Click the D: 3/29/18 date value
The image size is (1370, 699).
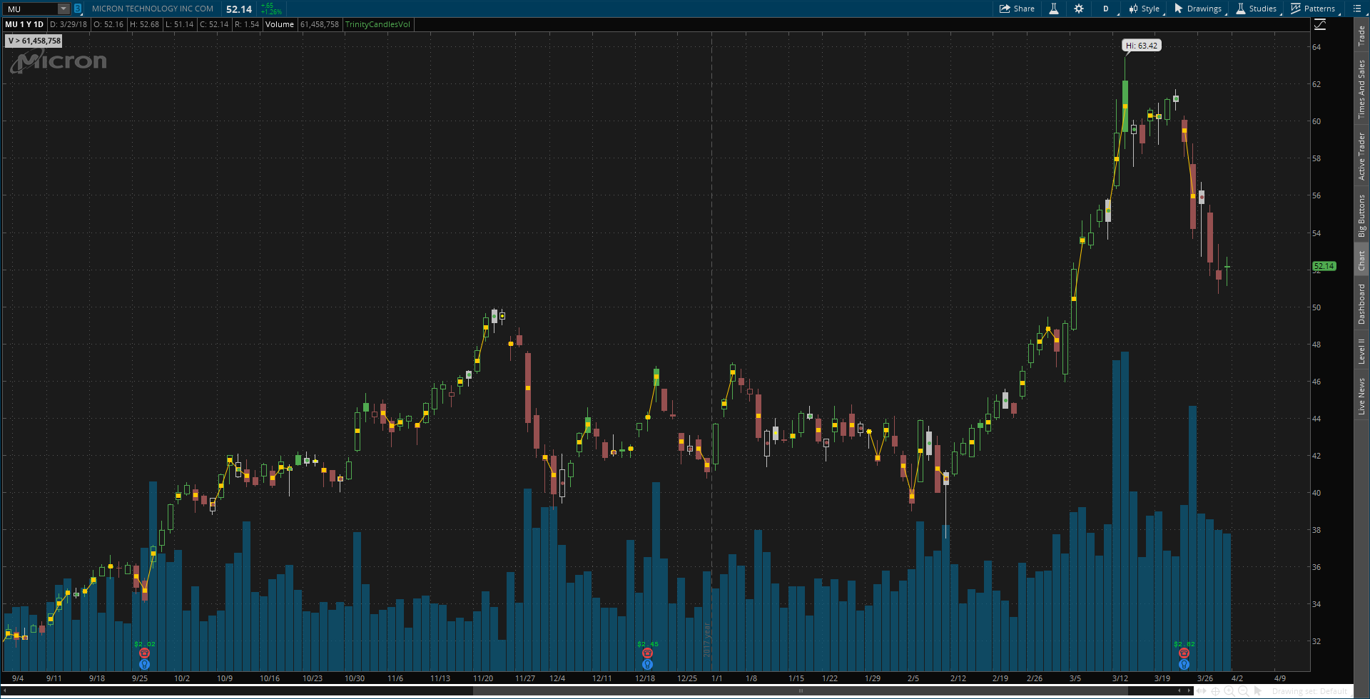point(68,24)
